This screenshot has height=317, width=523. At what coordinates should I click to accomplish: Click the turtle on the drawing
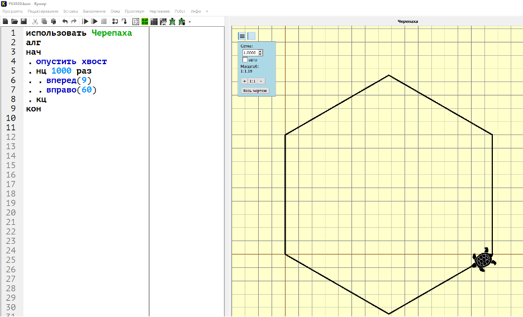[x=484, y=260]
